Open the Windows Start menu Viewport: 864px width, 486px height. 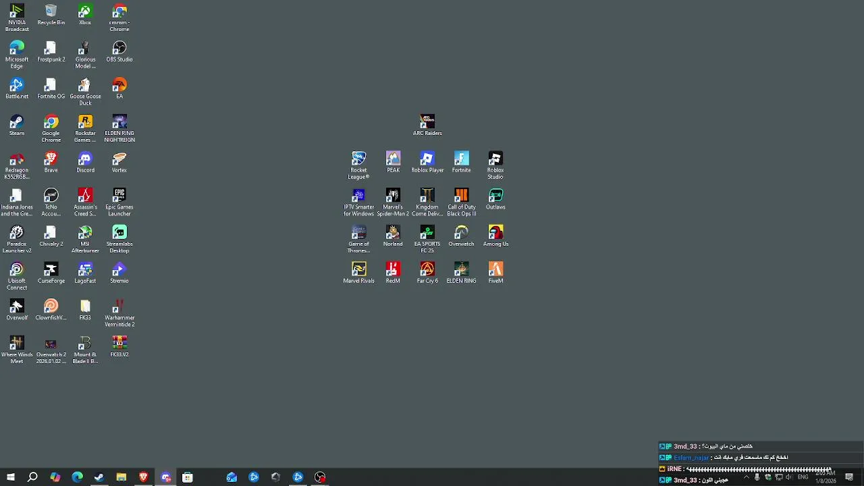[x=11, y=477]
